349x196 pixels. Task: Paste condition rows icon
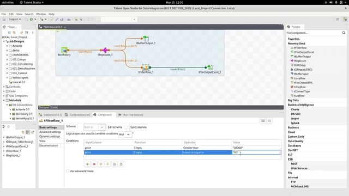tap(121, 164)
